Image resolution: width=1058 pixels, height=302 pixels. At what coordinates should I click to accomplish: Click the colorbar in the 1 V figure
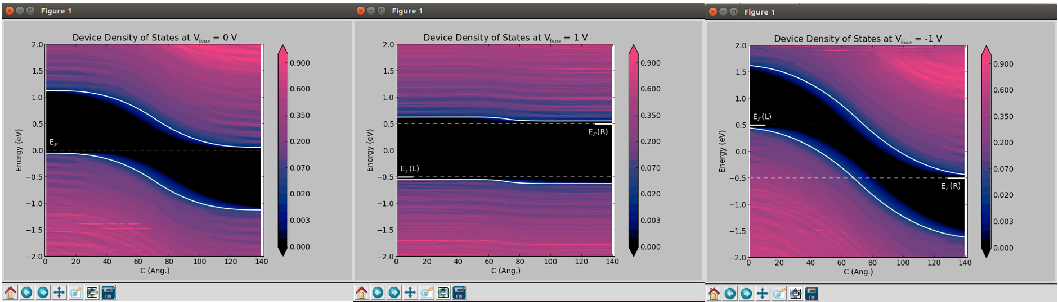coord(634,150)
